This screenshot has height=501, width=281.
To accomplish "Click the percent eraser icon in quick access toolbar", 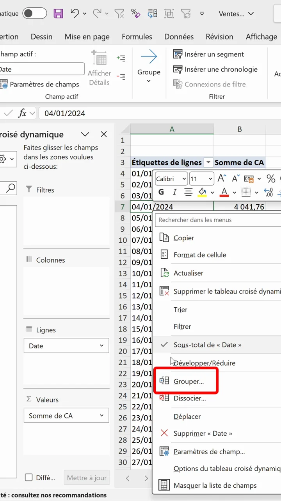I will click(135, 14).
